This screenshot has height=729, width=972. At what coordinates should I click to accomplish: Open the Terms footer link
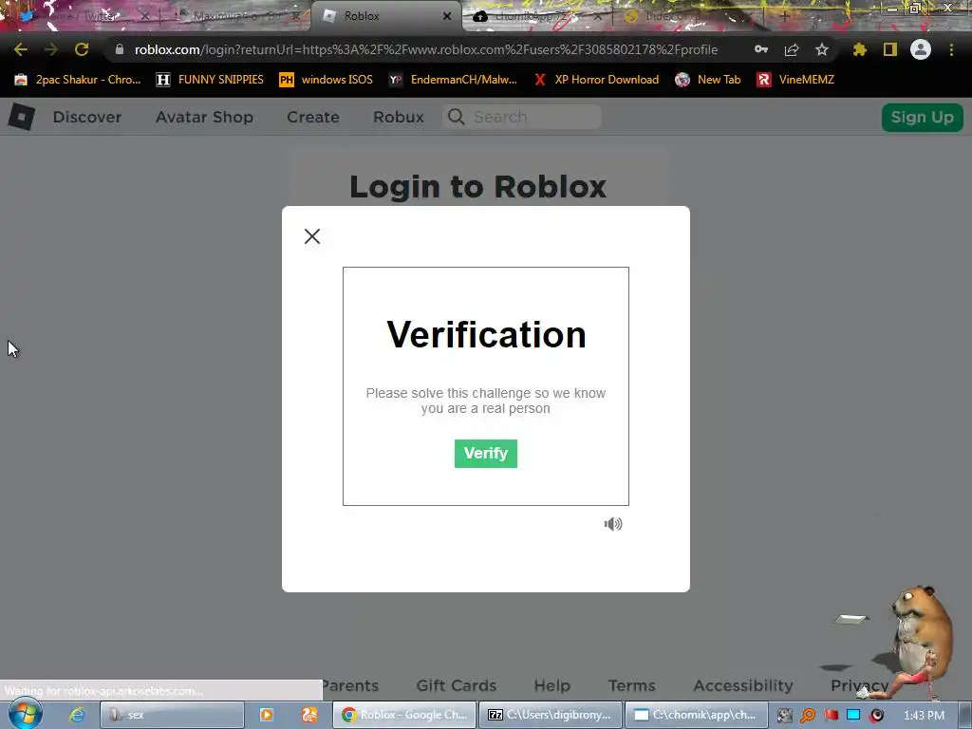(x=631, y=685)
